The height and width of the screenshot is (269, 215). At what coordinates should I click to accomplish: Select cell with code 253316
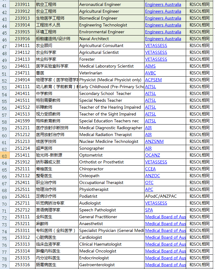(22, 265)
